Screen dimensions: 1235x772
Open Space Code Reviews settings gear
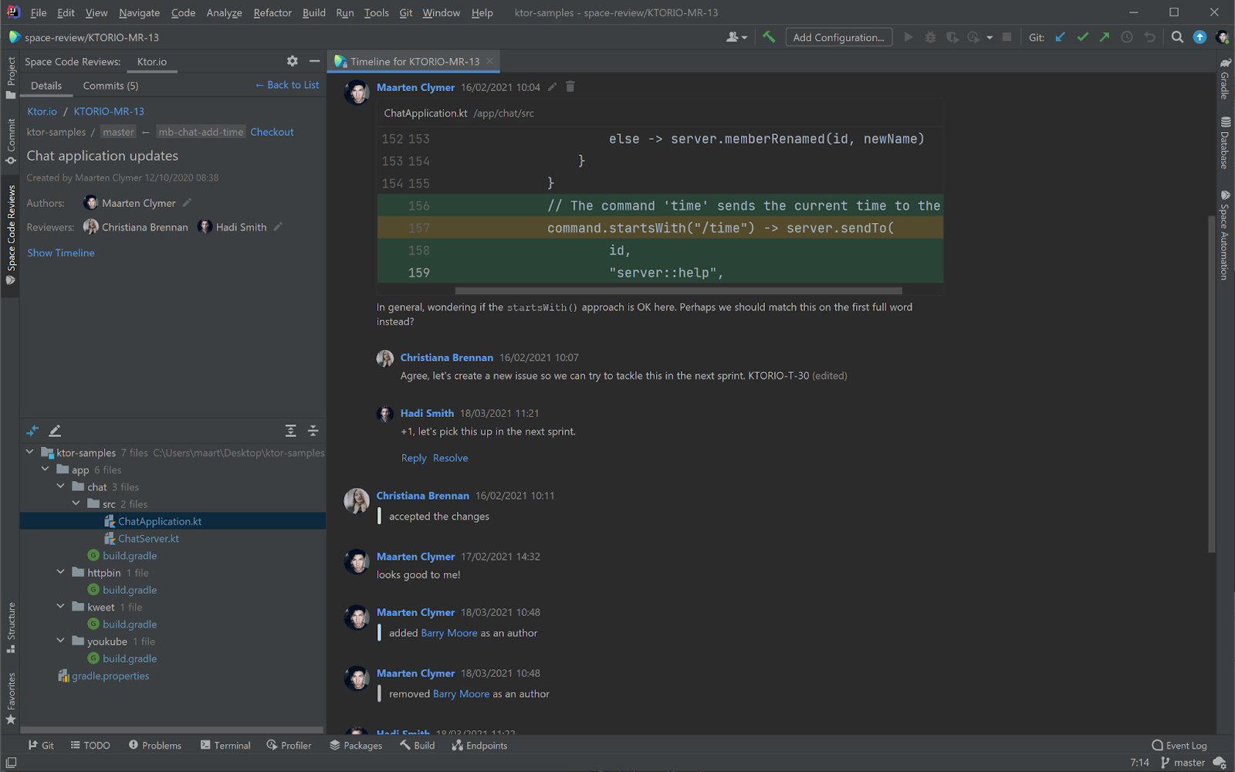click(x=292, y=61)
